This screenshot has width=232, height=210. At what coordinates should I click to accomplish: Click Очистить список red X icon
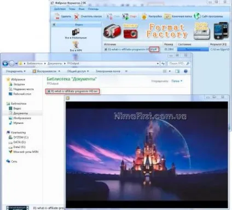(x=77, y=16)
